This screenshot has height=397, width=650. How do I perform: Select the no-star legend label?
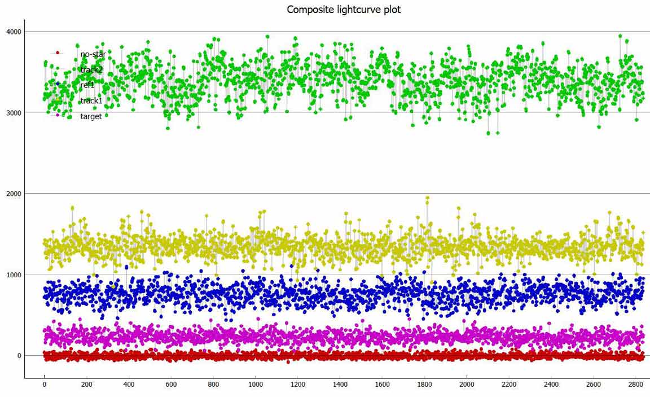[93, 54]
